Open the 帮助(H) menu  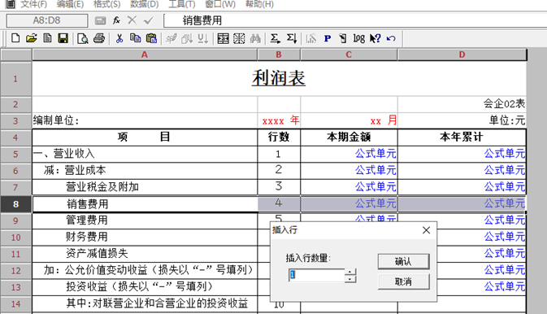coord(259,4)
